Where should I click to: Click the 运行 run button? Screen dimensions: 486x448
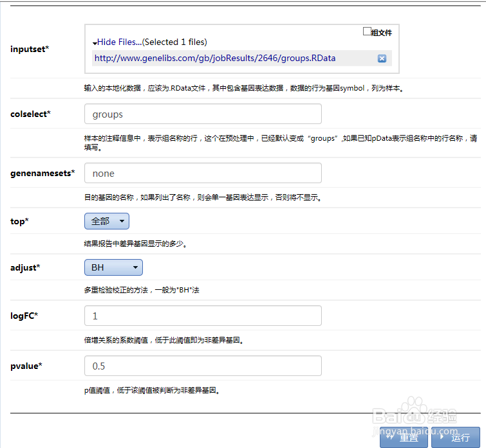click(456, 437)
